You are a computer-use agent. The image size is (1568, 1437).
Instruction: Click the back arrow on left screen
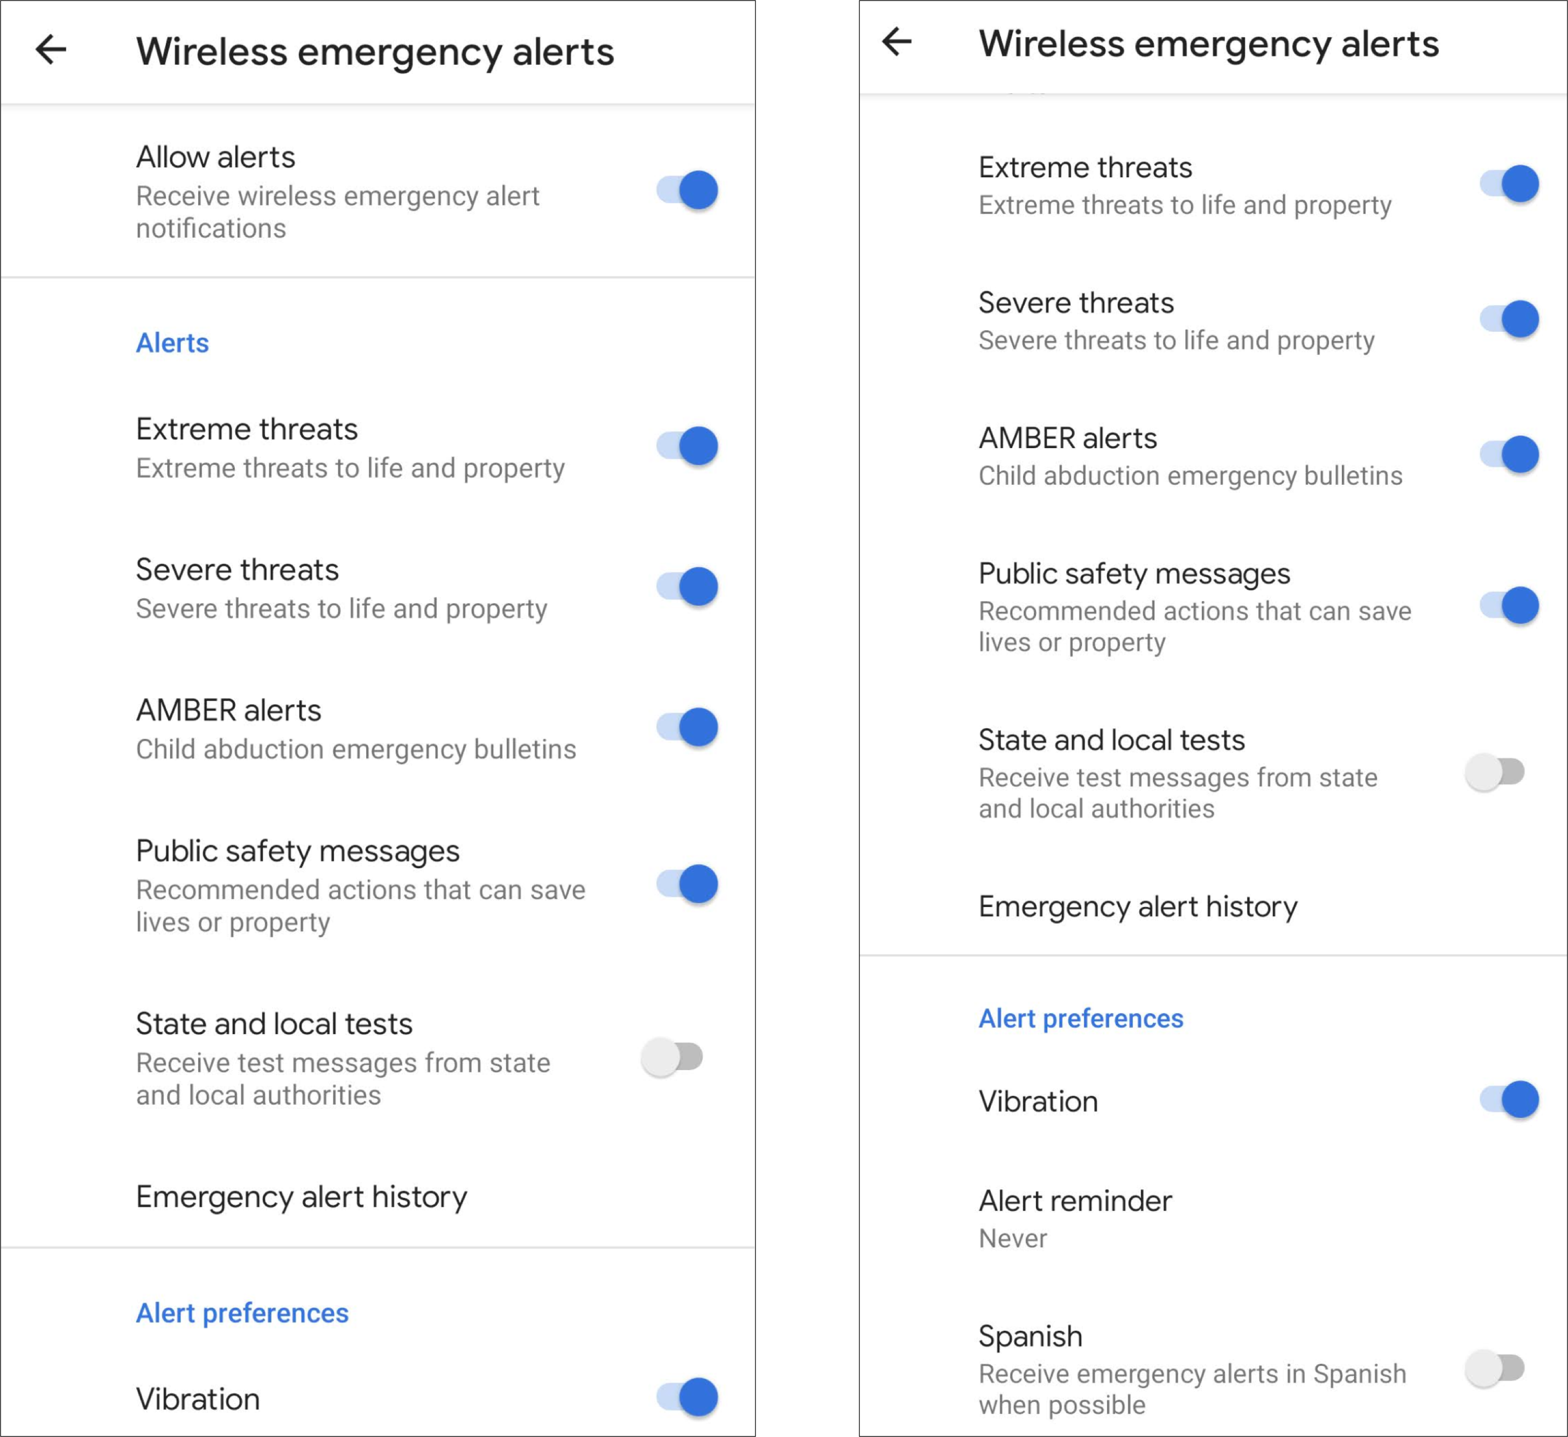click(51, 48)
